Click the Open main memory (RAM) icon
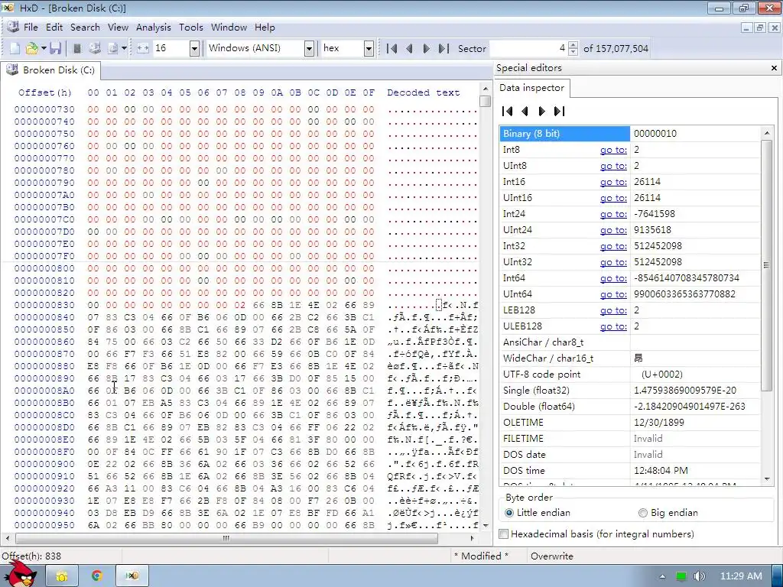 point(77,48)
